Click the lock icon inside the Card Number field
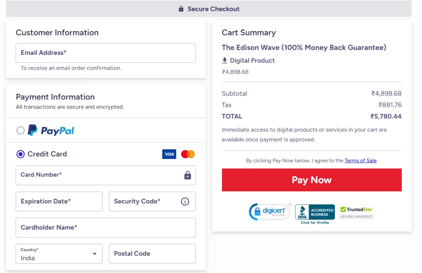Image resolution: width=422 pixels, height=273 pixels. click(187, 175)
